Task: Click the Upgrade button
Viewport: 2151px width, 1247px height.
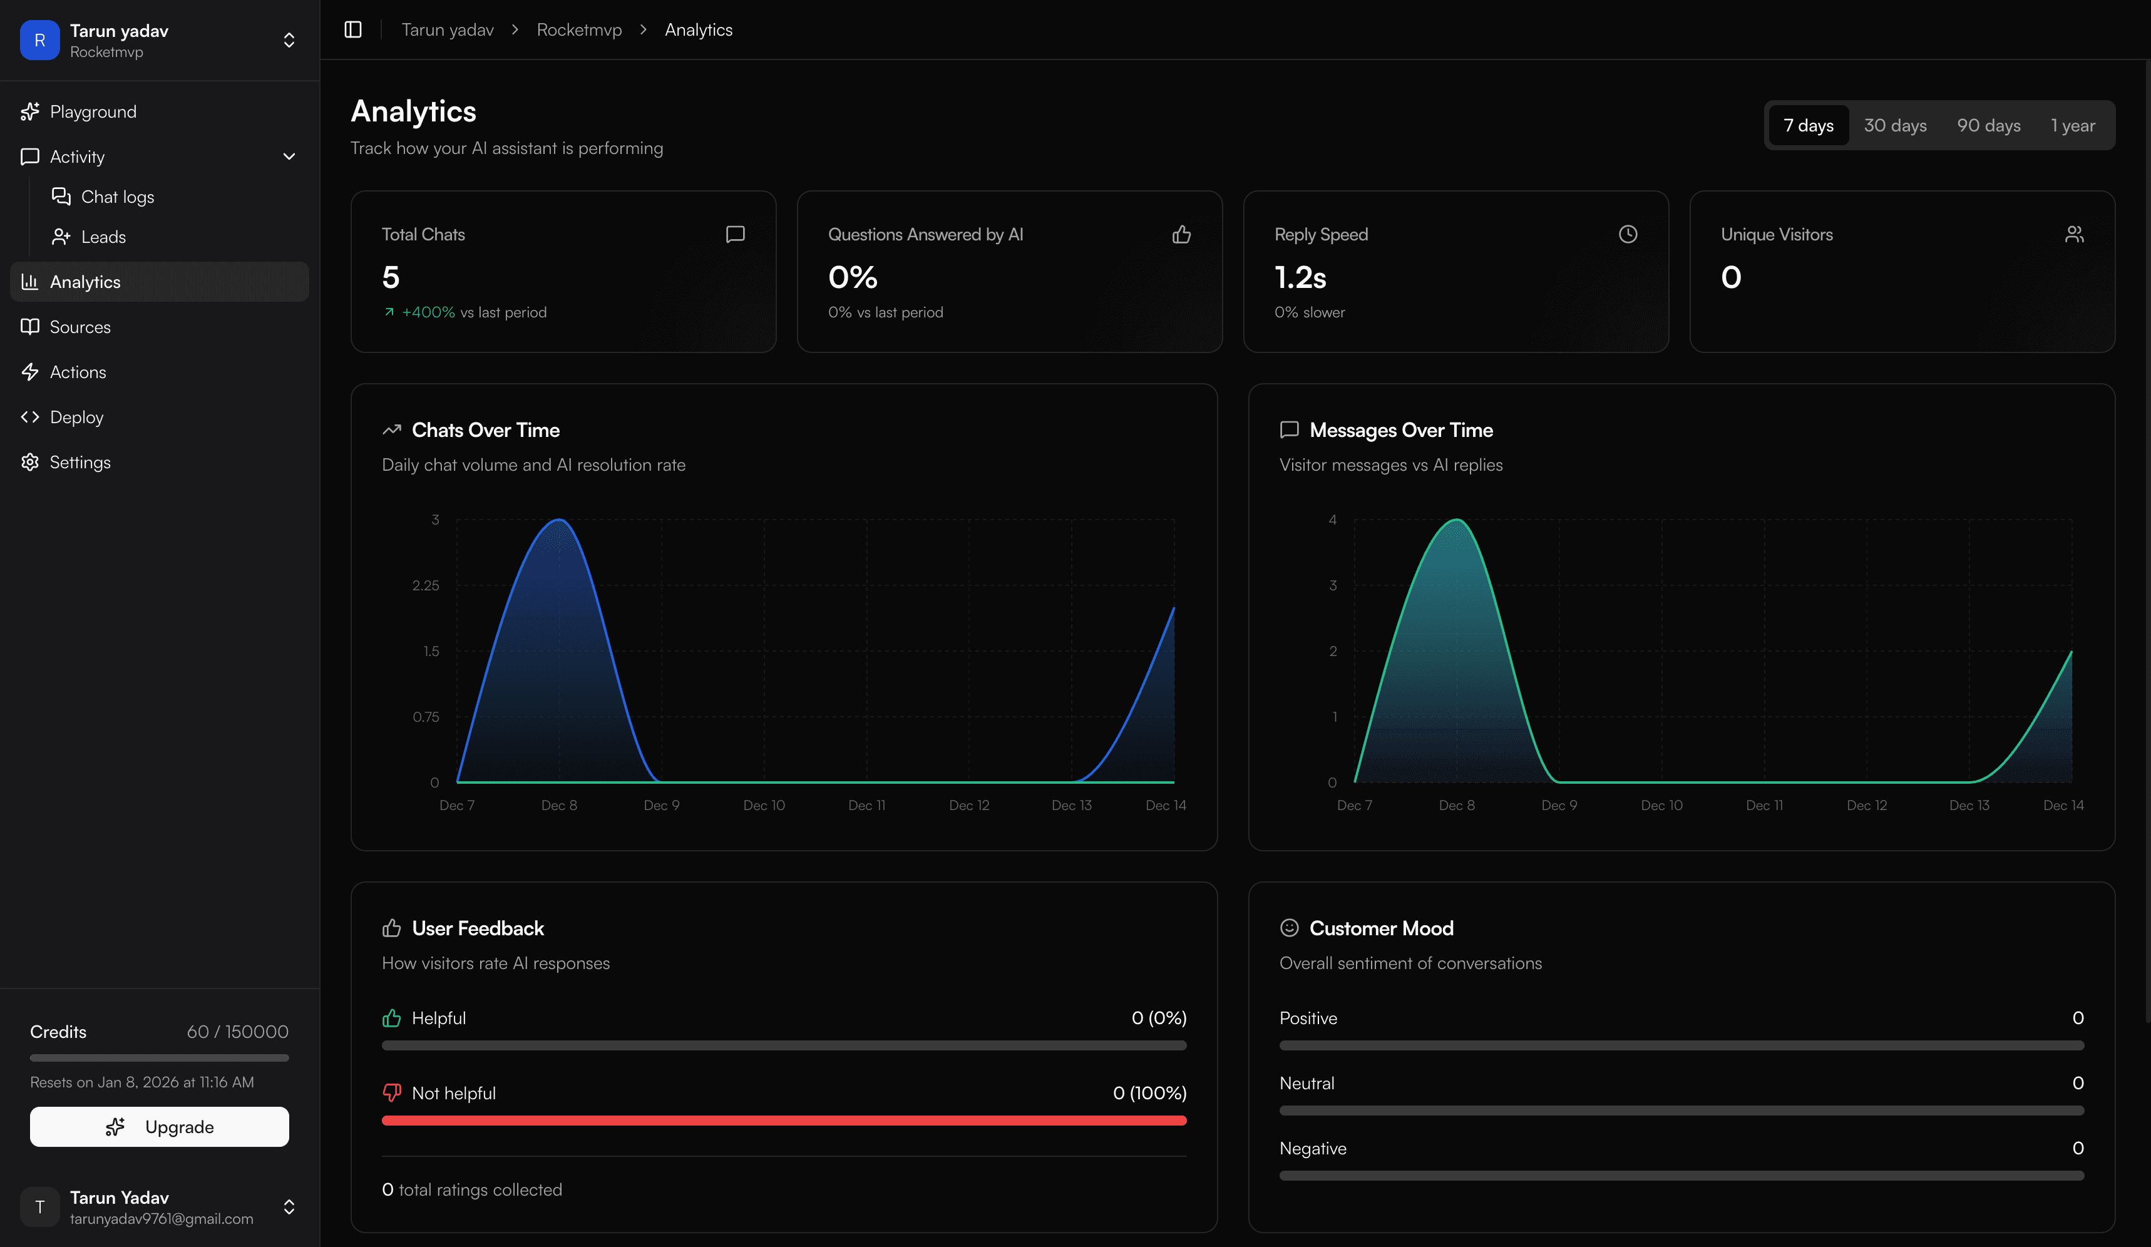Action: [x=160, y=1127]
